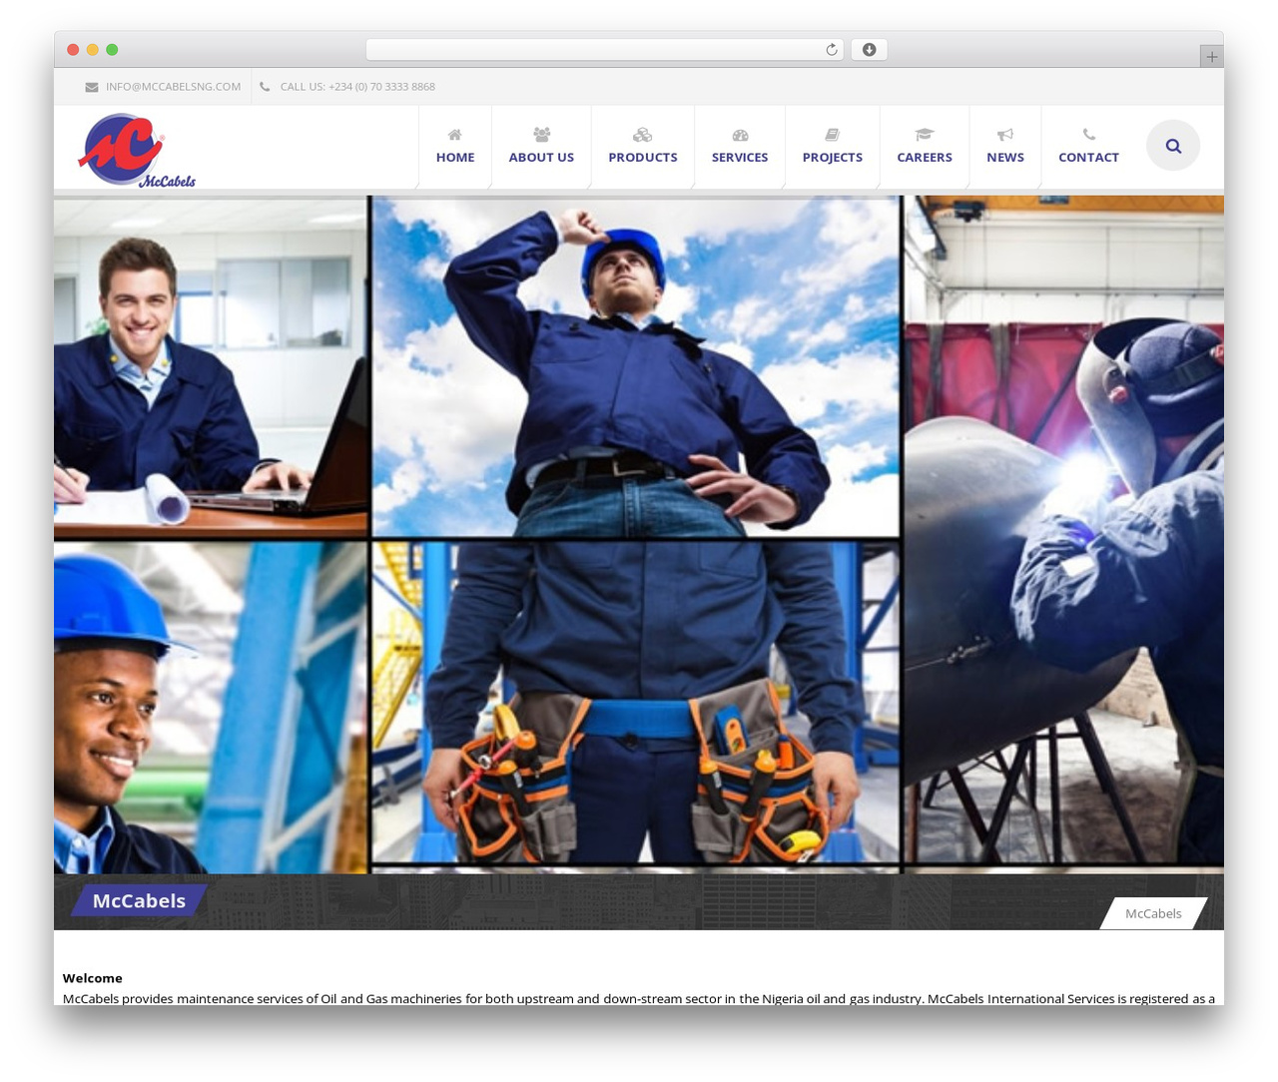This screenshot has height=1082, width=1278.
Task: Open browser downloads arrow button
Action: pyautogui.click(x=869, y=50)
